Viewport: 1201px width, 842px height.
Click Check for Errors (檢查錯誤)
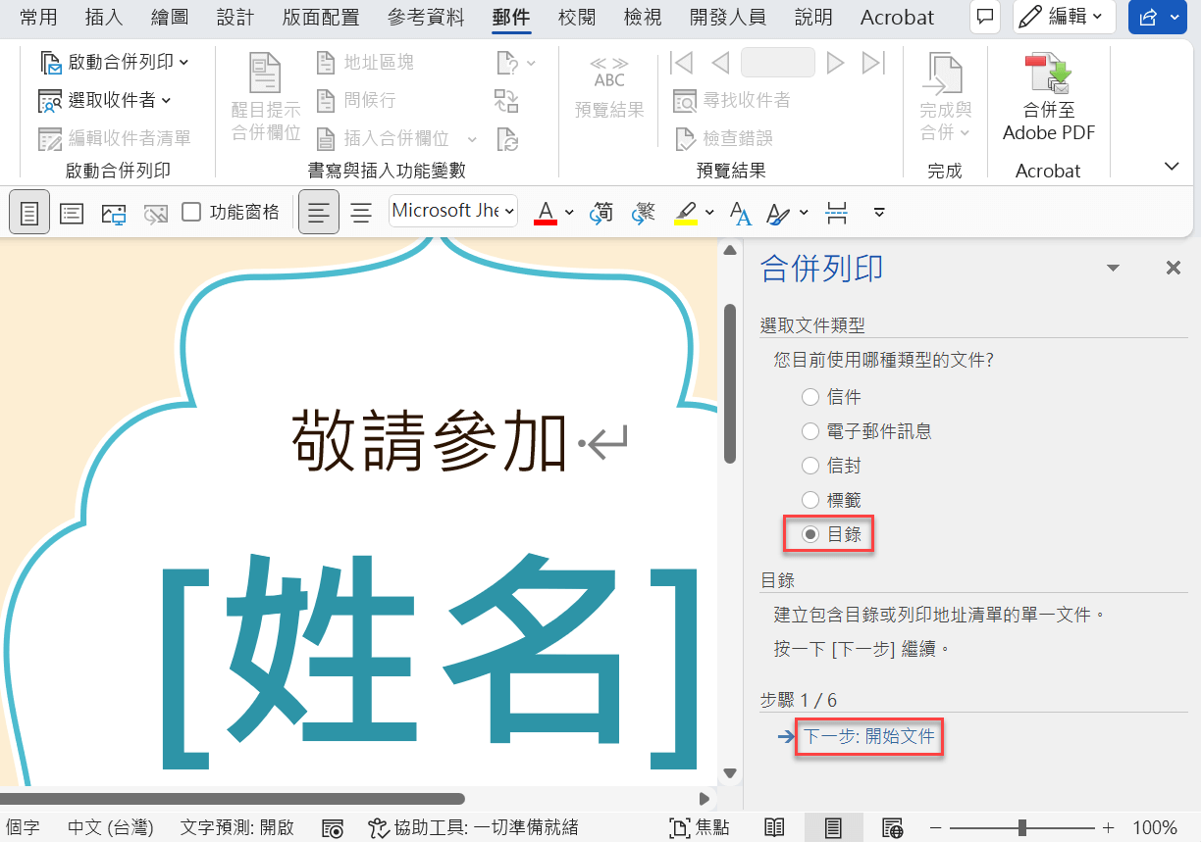[x=724, y=138]
